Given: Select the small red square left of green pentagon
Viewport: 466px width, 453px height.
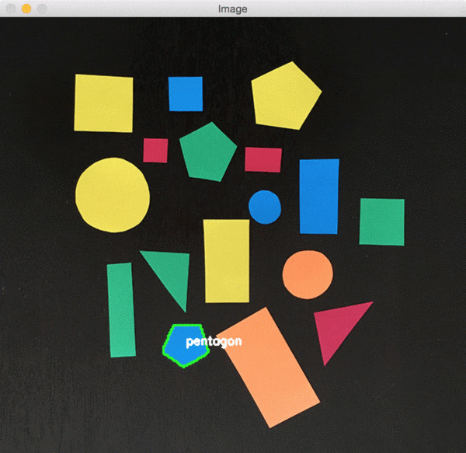Looking at the screenshot, I should pyautogui.click(x=155, y=150).
